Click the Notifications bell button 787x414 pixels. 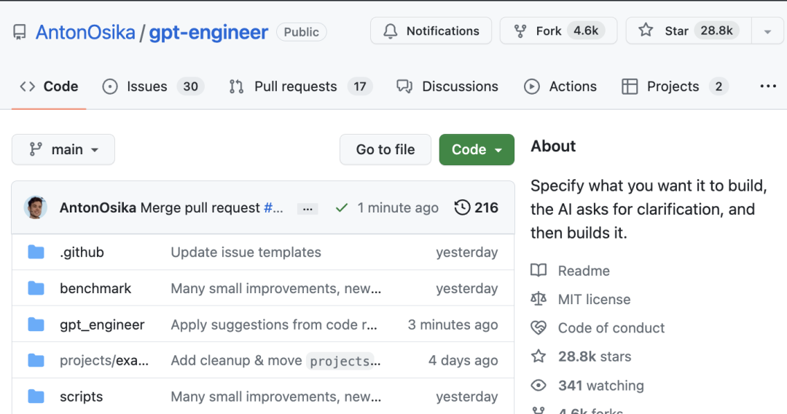coord(431,31)
